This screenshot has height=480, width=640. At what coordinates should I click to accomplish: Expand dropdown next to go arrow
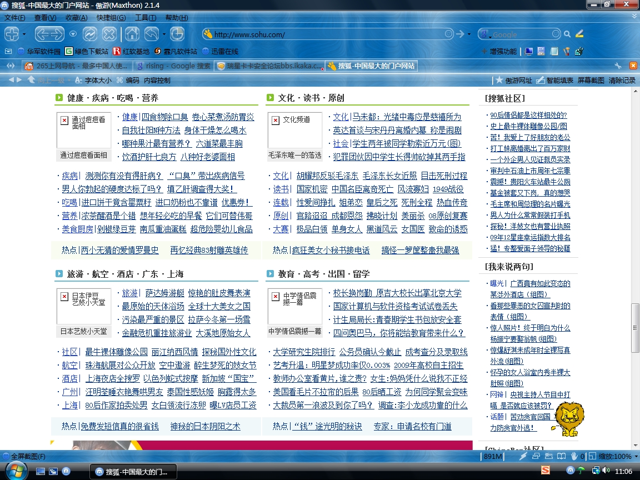coord(469,34)
